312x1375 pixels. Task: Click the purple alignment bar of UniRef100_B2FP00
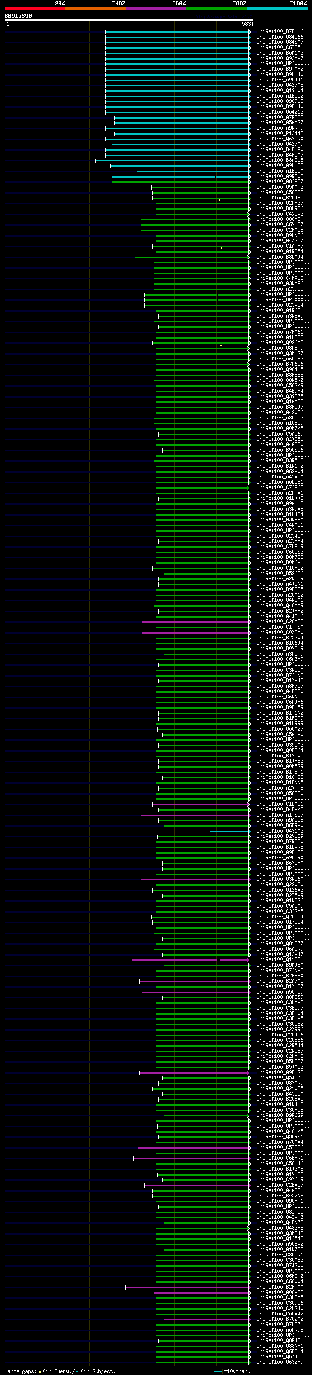(x=188, y=1288)
